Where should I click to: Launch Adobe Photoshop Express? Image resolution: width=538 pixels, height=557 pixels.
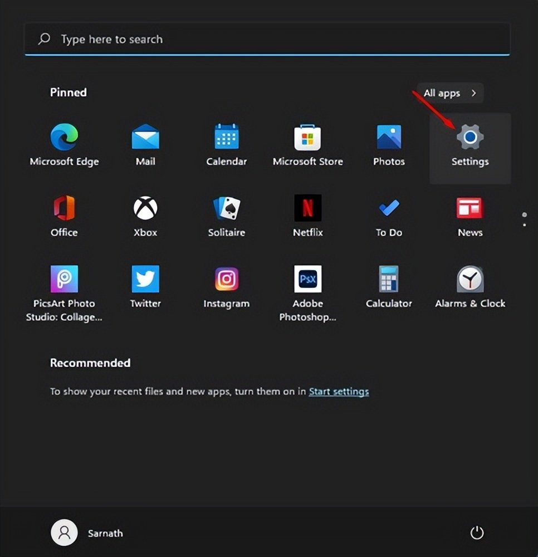(308, 294)
